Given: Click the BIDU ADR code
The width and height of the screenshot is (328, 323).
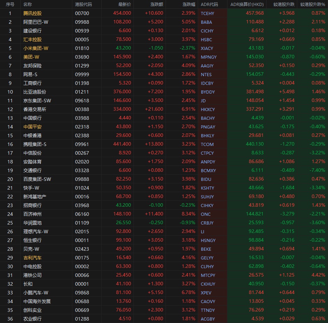Looking at the screenshot, I should (x=206, y=179).
